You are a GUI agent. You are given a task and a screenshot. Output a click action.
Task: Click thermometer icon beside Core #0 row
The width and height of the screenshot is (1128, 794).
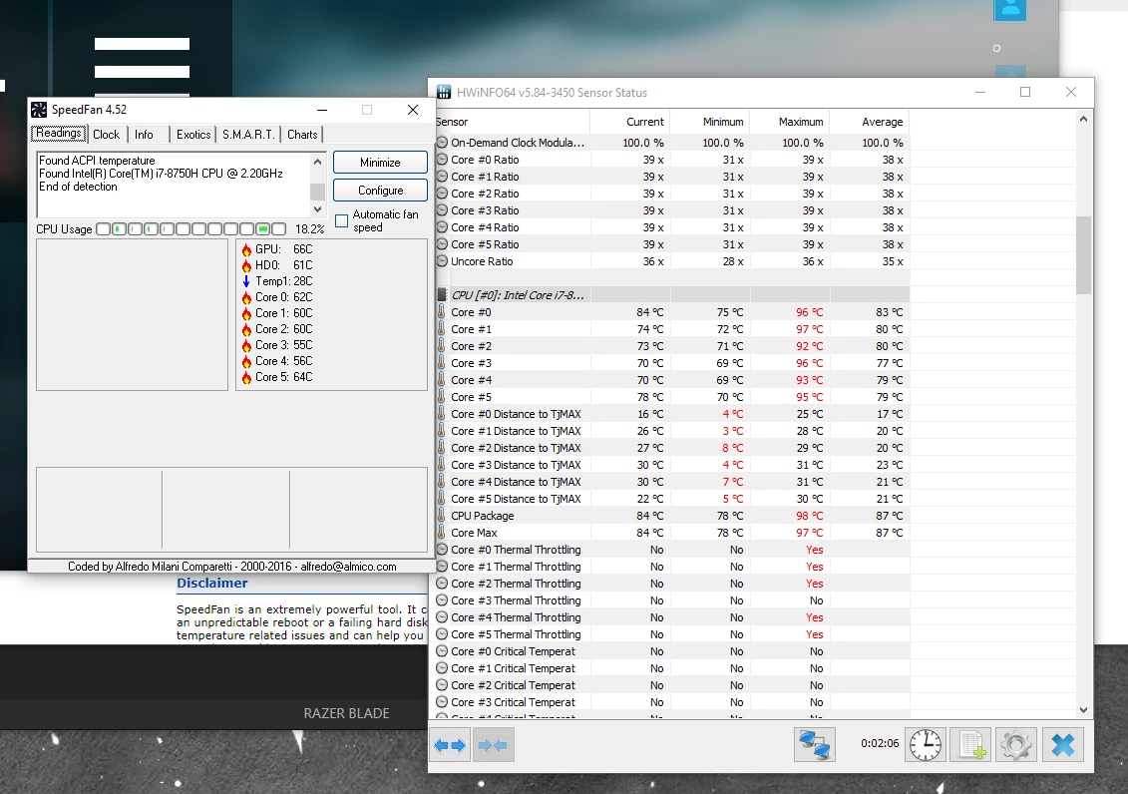[x=442, y=312]
